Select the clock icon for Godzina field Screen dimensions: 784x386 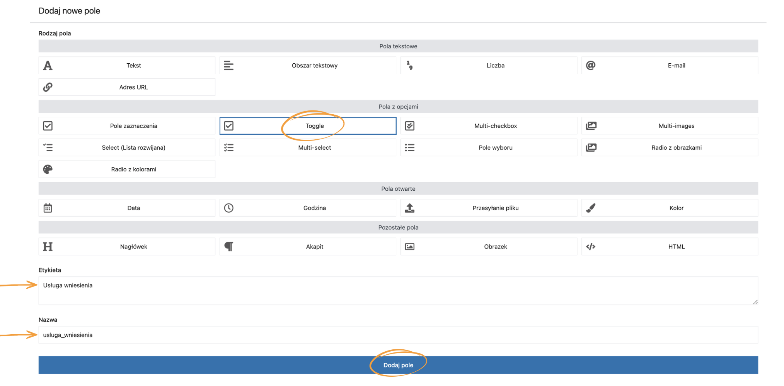click(228, 208)
